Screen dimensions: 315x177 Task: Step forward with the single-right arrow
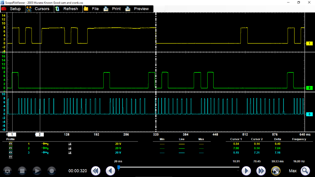tap(246, 171)
